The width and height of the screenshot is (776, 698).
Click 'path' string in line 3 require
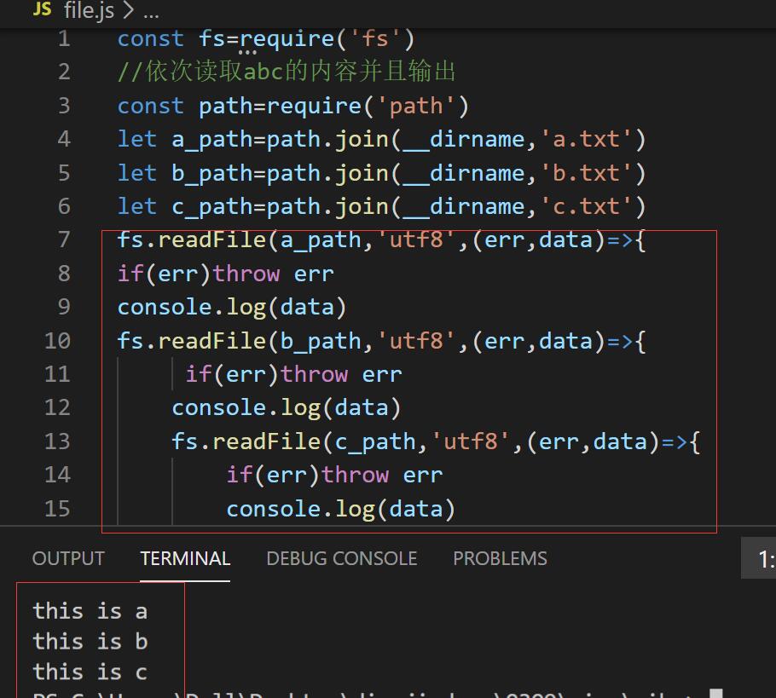coord(416,106)
